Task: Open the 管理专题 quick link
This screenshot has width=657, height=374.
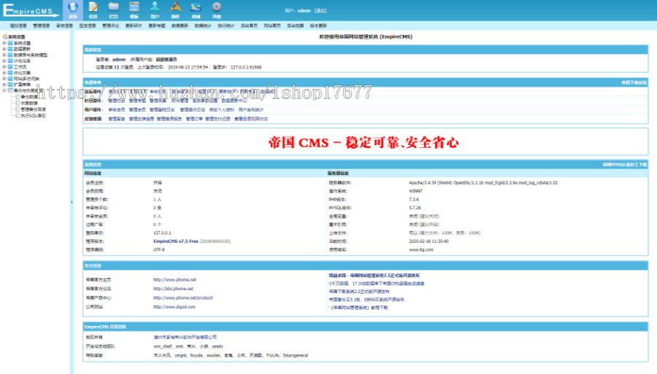Action: 137,101
